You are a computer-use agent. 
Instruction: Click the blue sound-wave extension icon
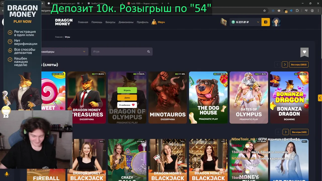pyautogui.click(x=291, y=11)
